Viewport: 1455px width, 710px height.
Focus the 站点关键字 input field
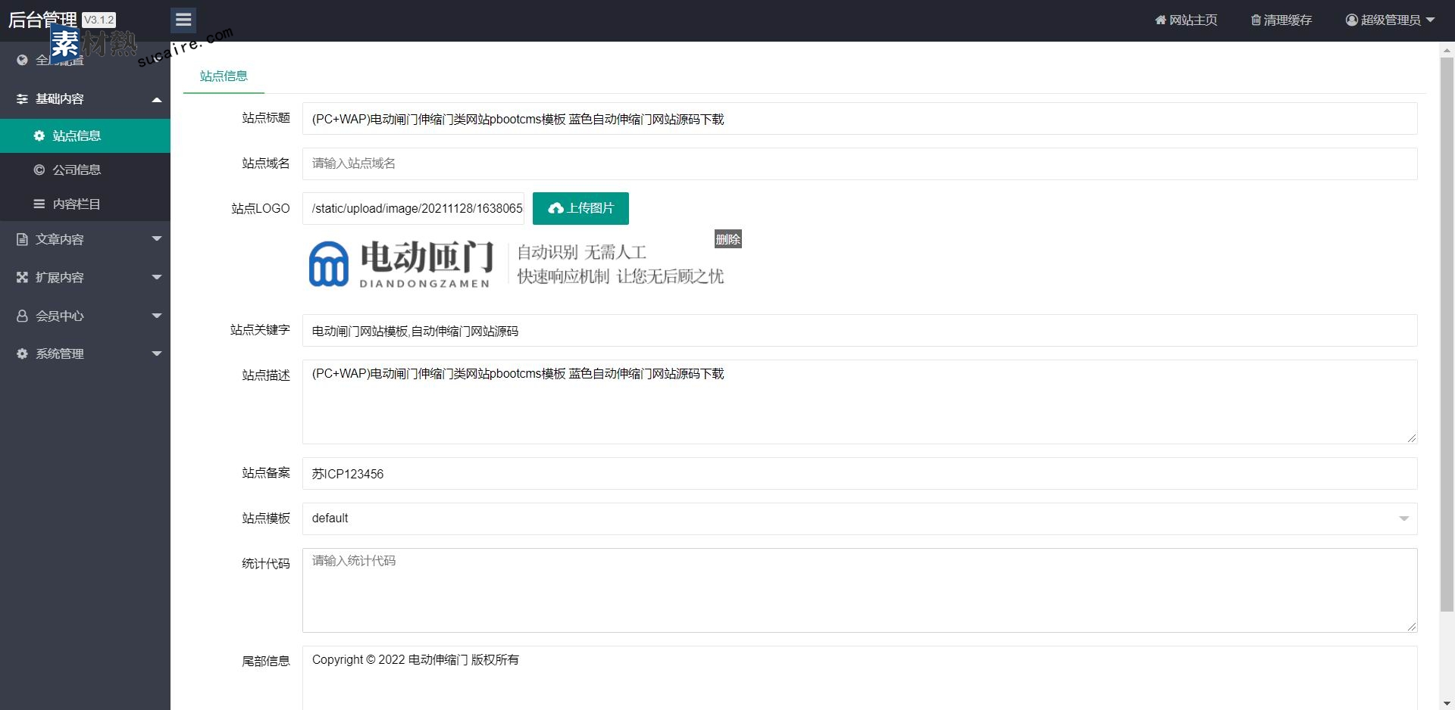point(859,331)
